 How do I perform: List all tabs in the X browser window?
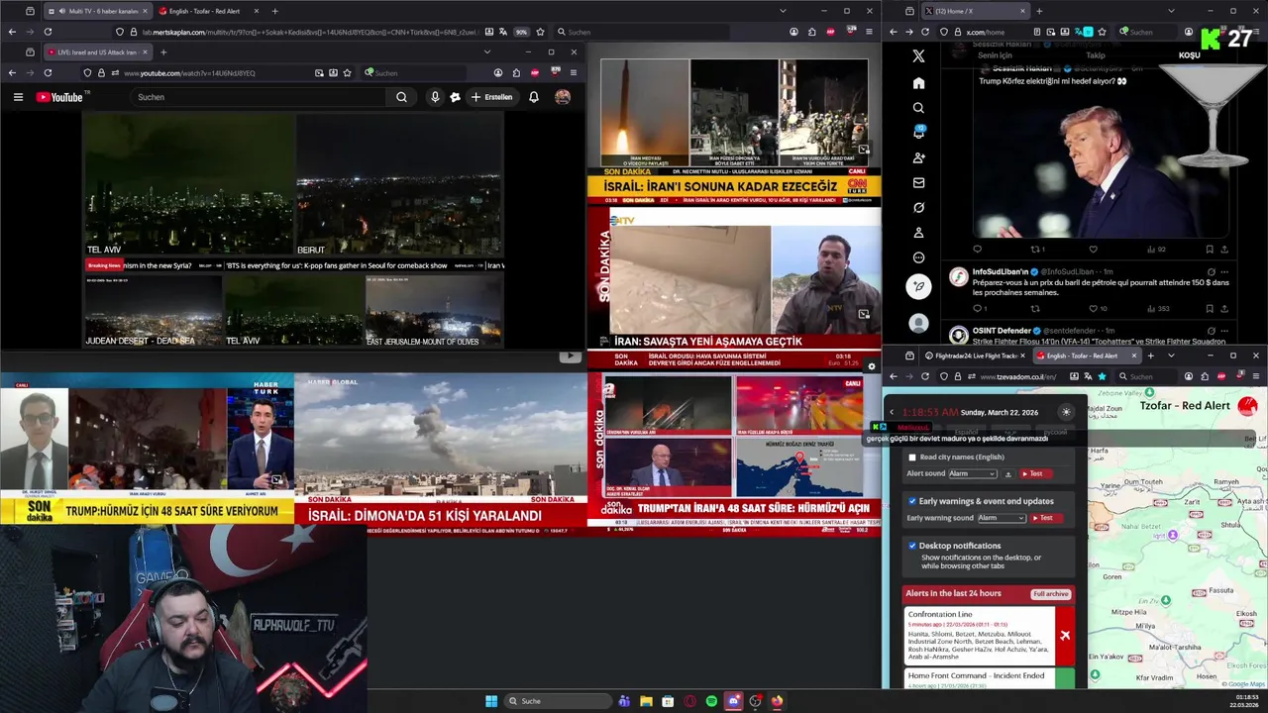tap(1171, 11)
